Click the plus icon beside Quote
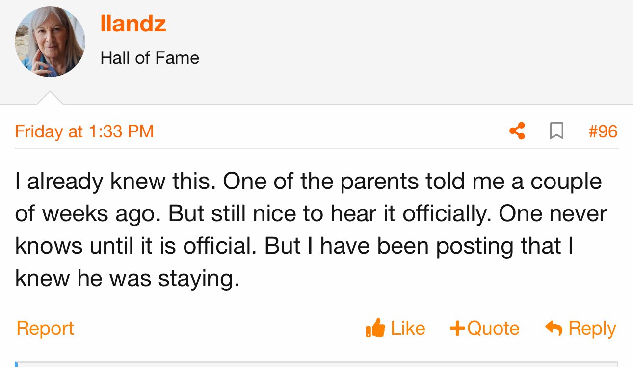 457,328
